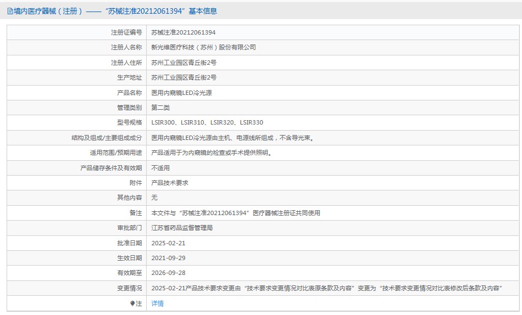Click the 产品名称 label
This screenshot has height=315, width=522.
point(130,93)
